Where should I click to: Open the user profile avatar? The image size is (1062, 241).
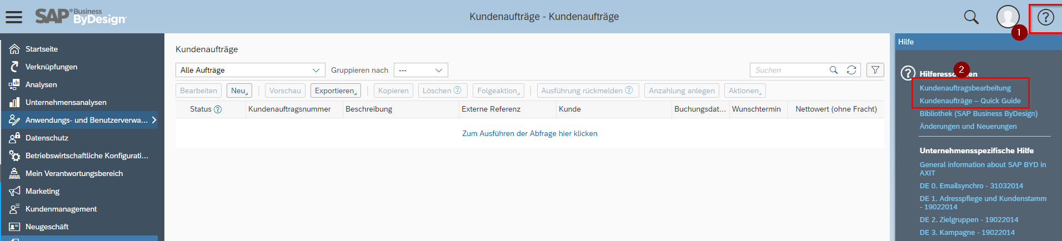coord(1008,17)
